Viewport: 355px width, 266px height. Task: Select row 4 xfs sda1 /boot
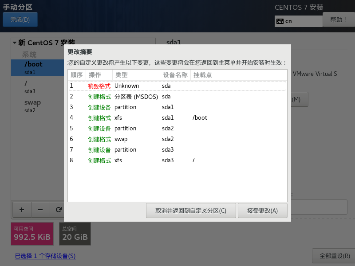177,118
